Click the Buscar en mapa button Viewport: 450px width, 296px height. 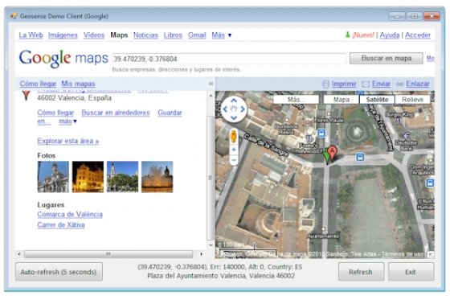[x=386, y=59]
